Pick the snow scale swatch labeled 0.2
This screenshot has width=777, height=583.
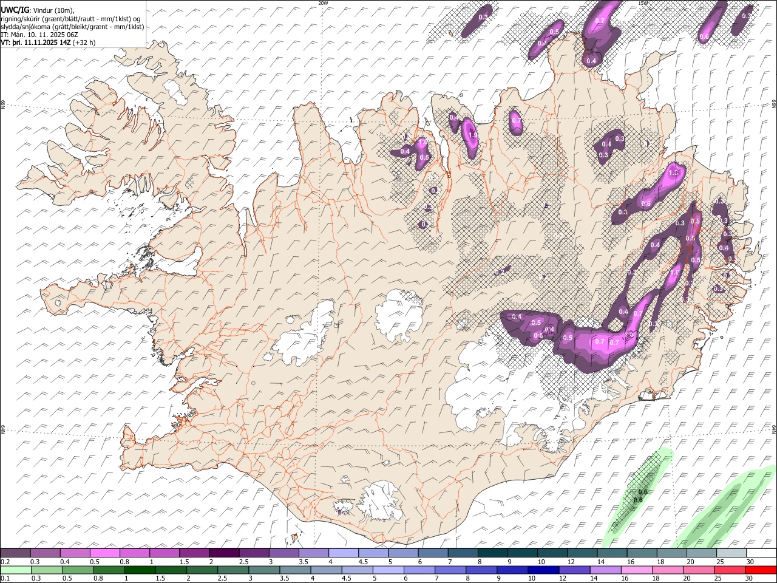pyautogui.click(x=15, y=553)
